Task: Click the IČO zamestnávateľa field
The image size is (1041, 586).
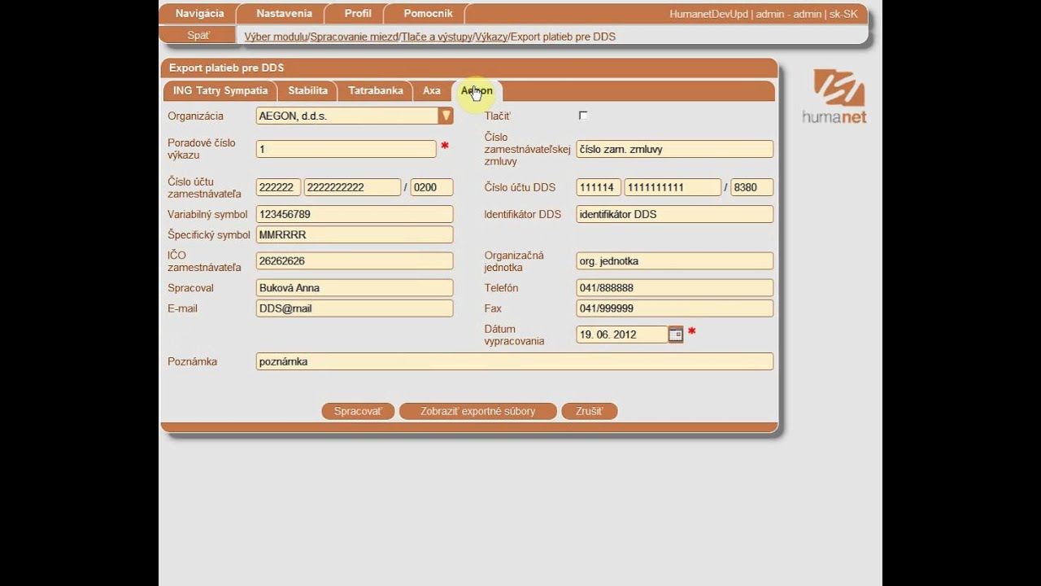Action: (x=355, y=261)
